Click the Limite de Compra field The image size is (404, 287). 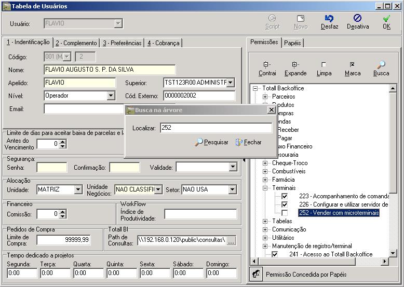click(x=63, y=240)
